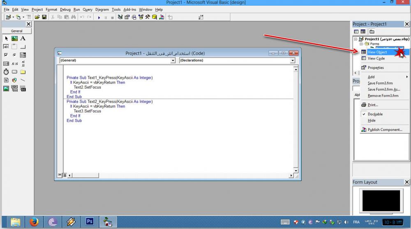Choose Remove Form3.frm menu entry
Image resolution: width=411 pixels, height=229 pixels.
click(385, 96)
